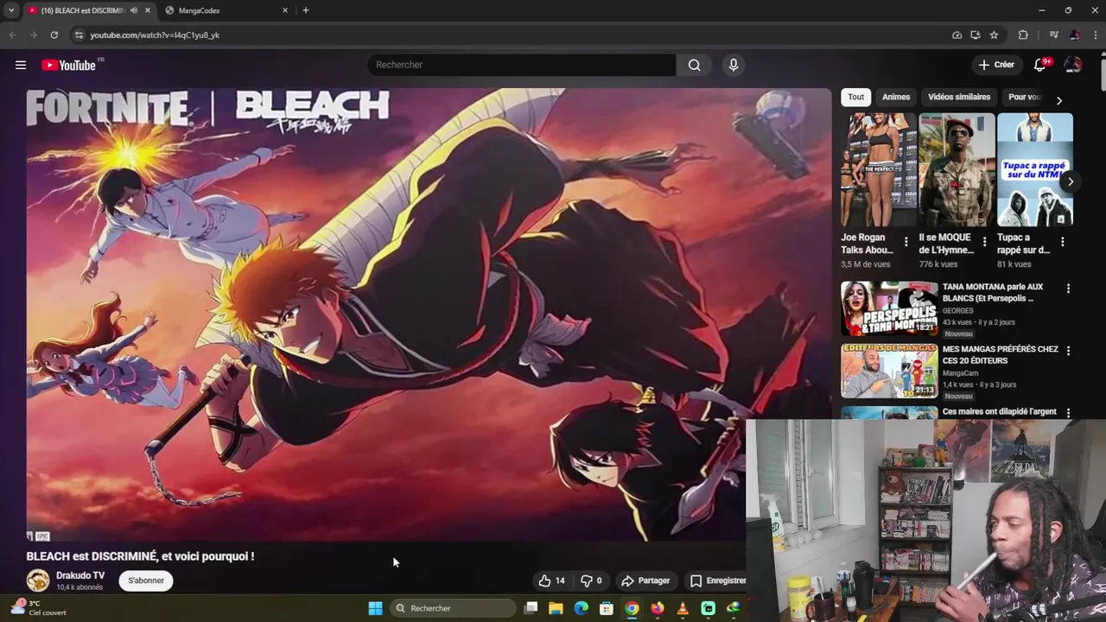This screenshot has height=622, width=1106.
Task: Open File Explorer from taskbar
Action: (x=556, y=608)
